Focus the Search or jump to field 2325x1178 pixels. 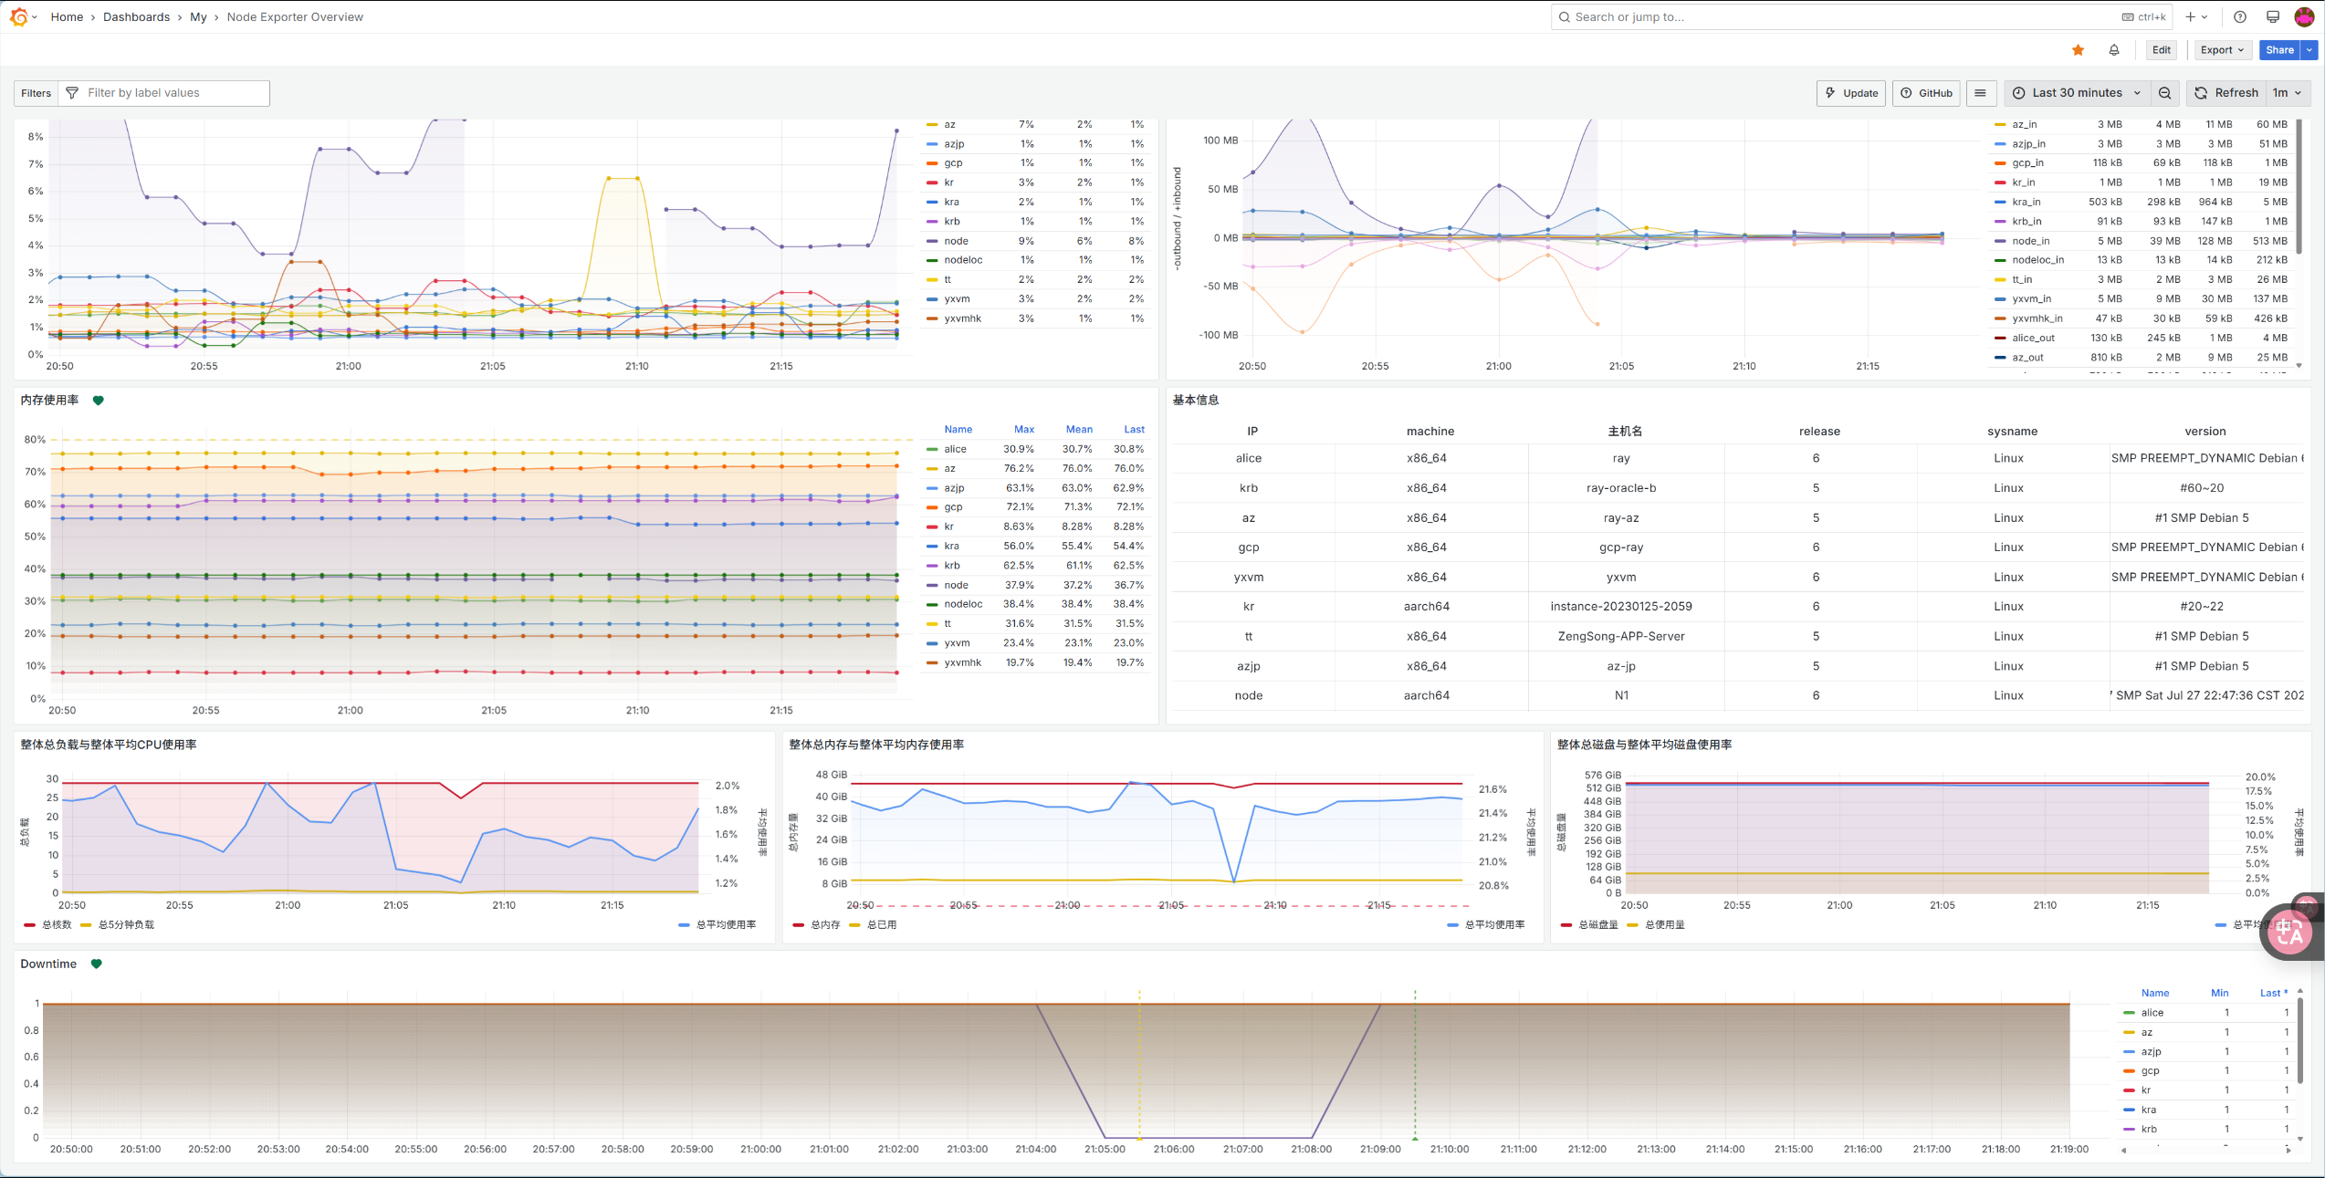(x=1861, y=16)
